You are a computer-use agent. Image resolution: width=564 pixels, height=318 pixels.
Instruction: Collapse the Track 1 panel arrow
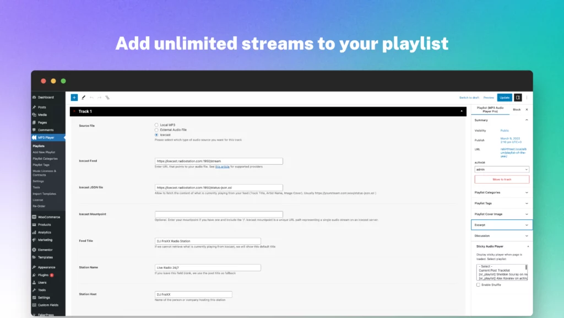click(x=462, y=111)
